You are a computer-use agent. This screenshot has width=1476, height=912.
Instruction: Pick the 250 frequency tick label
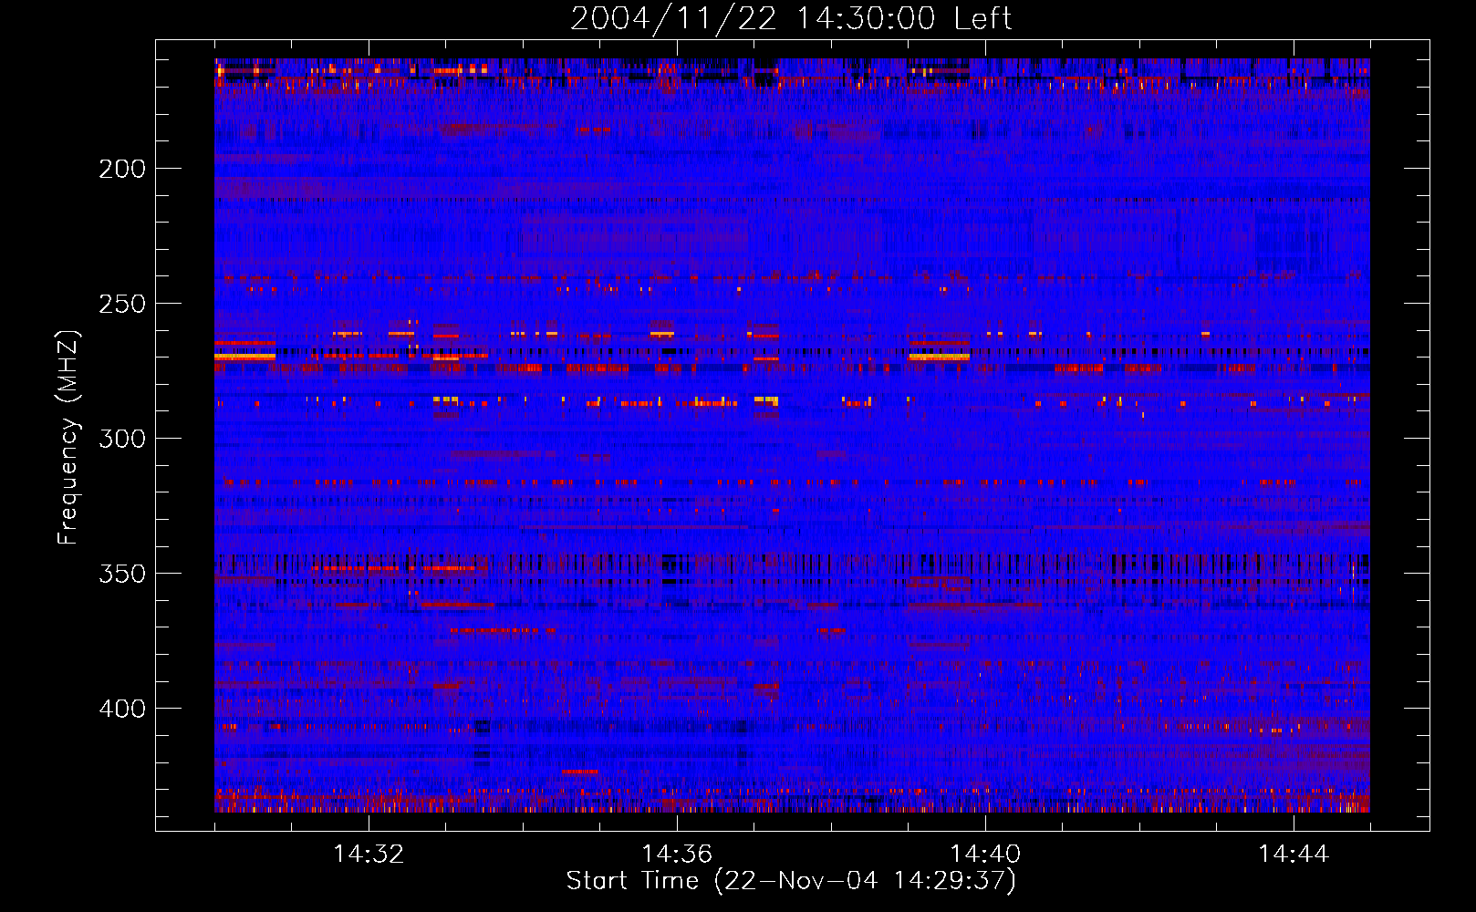point(122,303)
